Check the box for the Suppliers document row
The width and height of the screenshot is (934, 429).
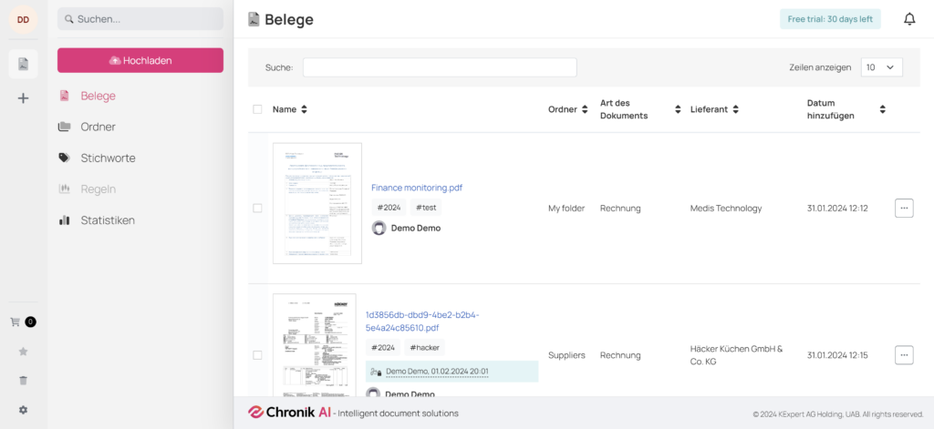click(257, 355)
